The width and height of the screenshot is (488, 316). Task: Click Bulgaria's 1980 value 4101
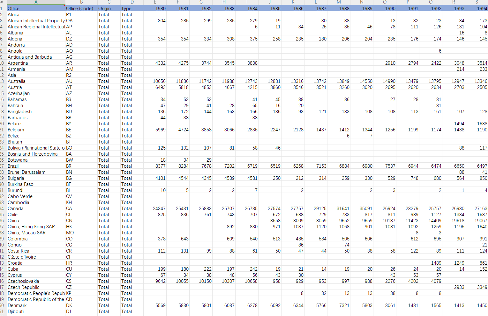(155, 178)
